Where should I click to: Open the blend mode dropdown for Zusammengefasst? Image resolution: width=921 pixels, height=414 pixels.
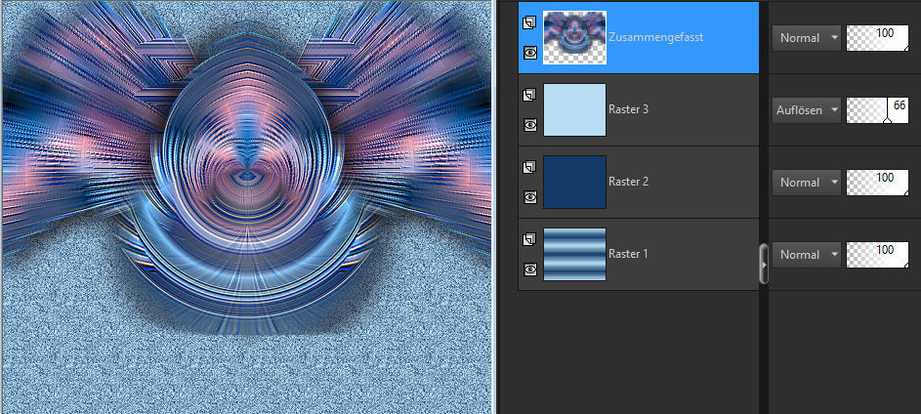pos(806,38)
